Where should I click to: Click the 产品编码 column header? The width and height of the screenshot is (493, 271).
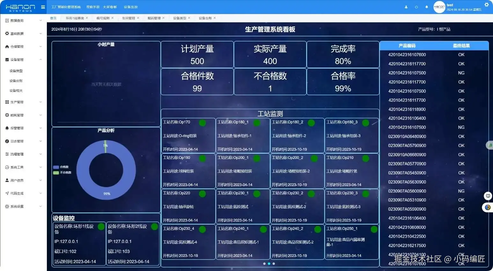(x=407, y=46)
